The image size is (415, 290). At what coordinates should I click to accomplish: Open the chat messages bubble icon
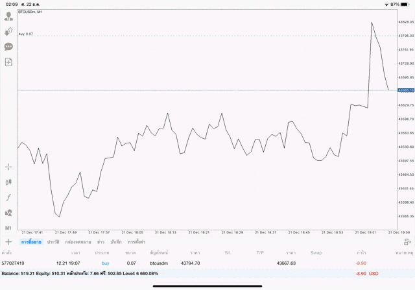coord(9,47)
